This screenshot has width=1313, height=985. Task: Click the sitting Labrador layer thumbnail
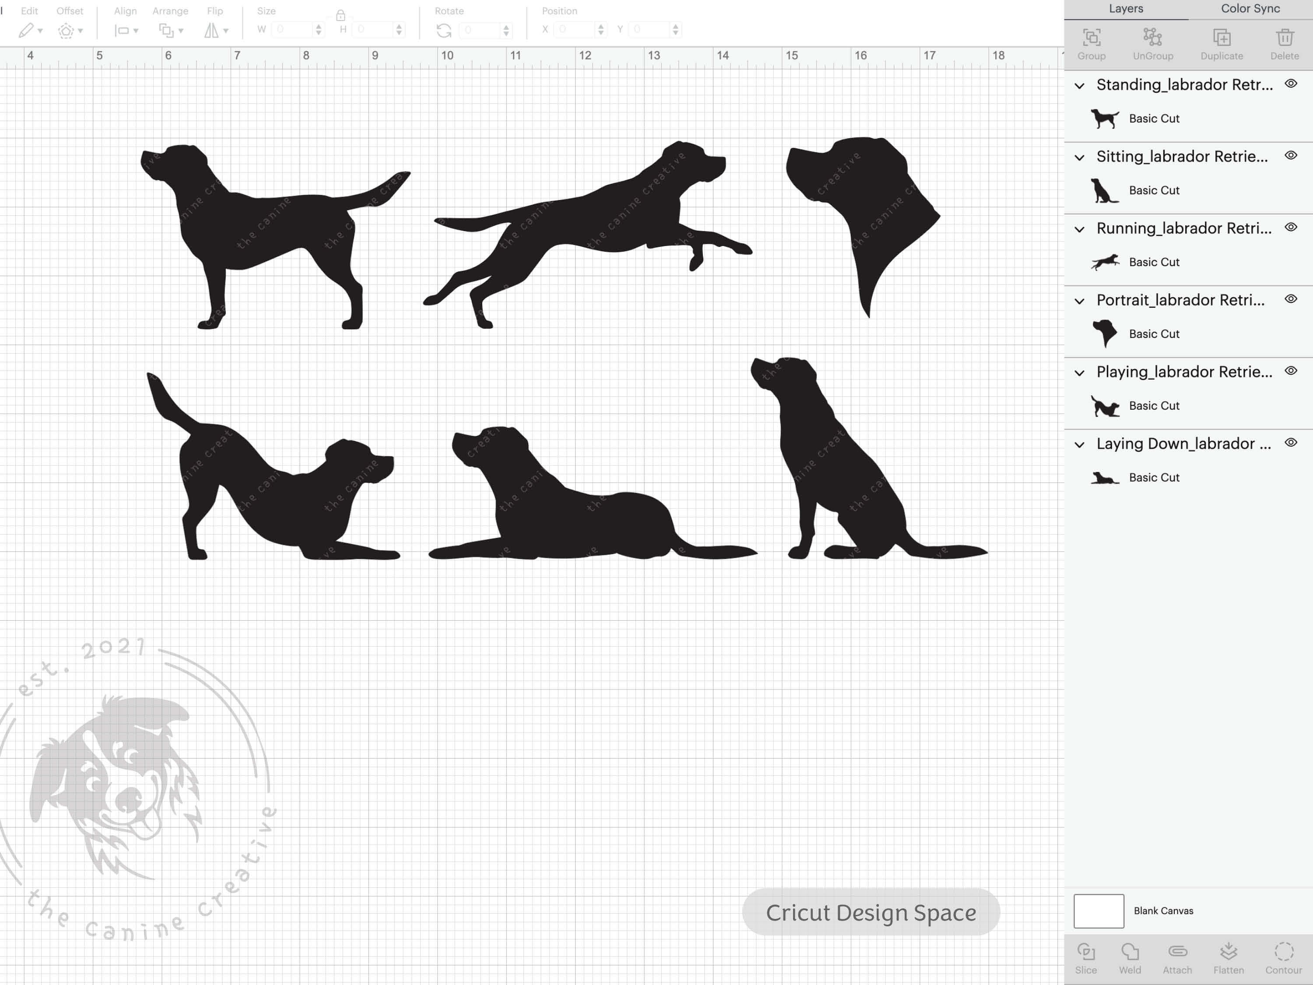point(1105,190)
